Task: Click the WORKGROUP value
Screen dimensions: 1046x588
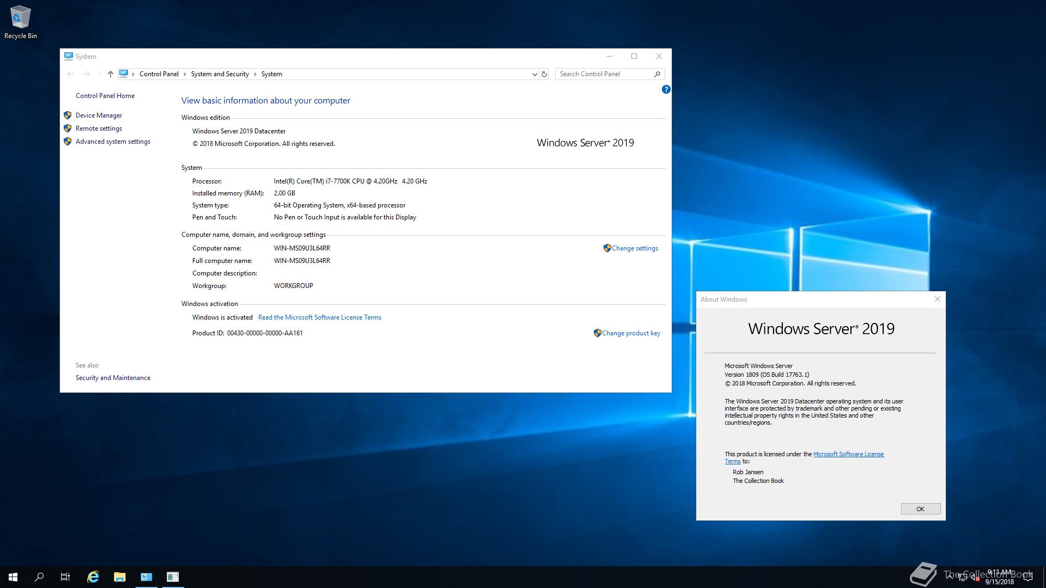Action: click(293, 286)
